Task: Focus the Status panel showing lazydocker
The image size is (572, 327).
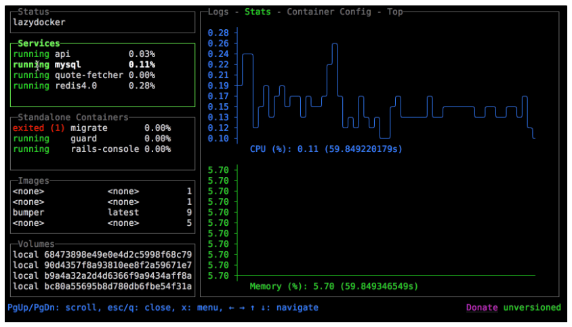Action: pyautogui.click(x=102, y=22)
